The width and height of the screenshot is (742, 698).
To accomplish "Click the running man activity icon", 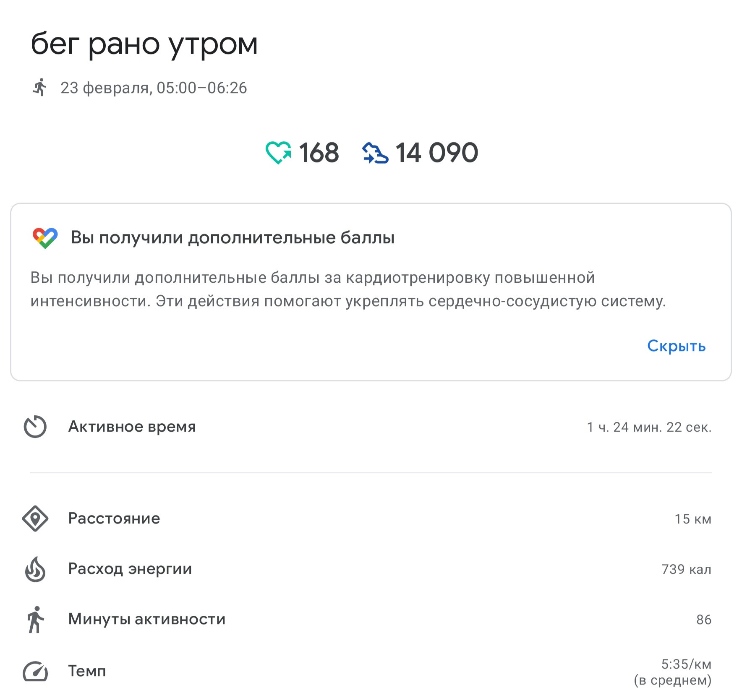I will (39, 87).
